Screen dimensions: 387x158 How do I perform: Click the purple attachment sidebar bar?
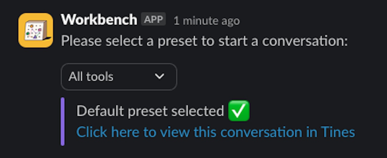[63, 122]
